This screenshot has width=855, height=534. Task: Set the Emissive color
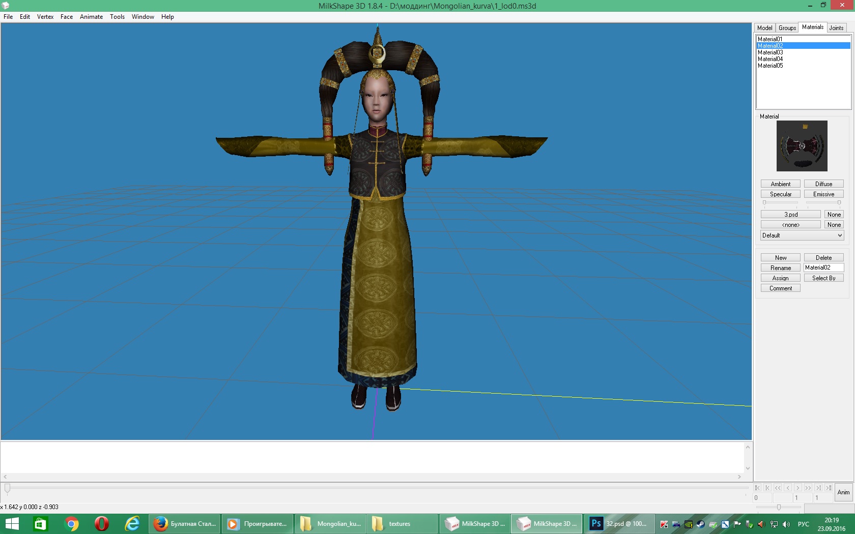click(823, 194)
